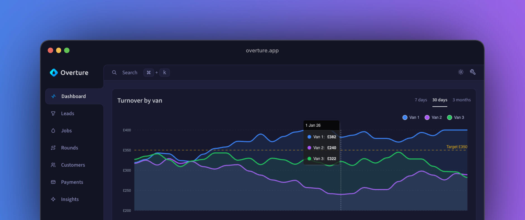Switch to the 7 days tab
The width and height of the screenshot is (525, 220).
click(421, 100)
